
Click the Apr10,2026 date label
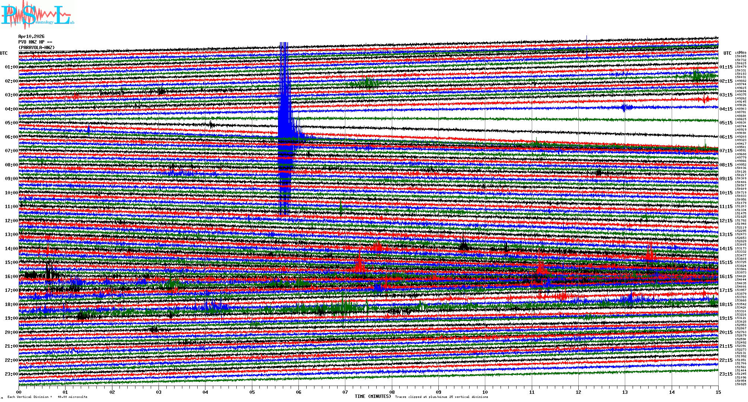[x=31, y=36]
